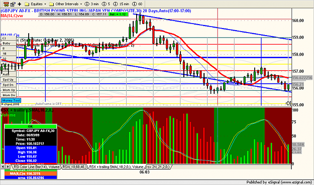The image size is (314, 185).
Task: Click the 156.21 current price marker
Action: click(x=298, y=84)
